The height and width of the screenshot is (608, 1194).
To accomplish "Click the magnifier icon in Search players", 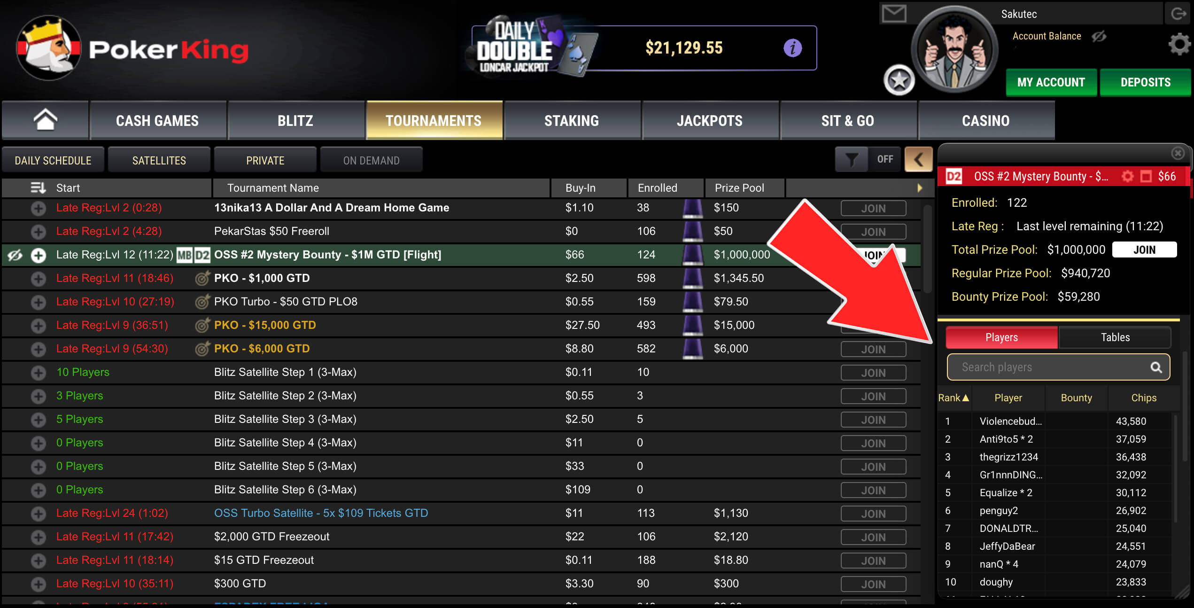I will 1156,367.
